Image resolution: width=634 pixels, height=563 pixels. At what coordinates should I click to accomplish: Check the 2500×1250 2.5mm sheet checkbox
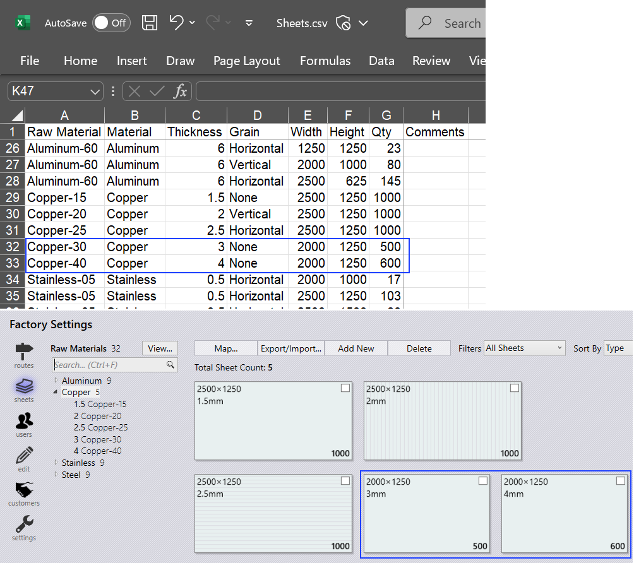click(x=345, y=480)
